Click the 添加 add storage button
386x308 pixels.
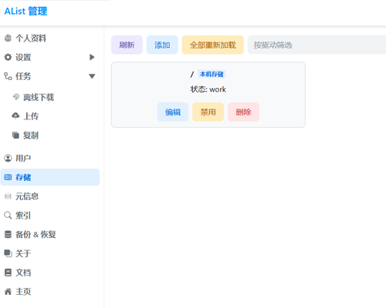click(x=162, y=45)
